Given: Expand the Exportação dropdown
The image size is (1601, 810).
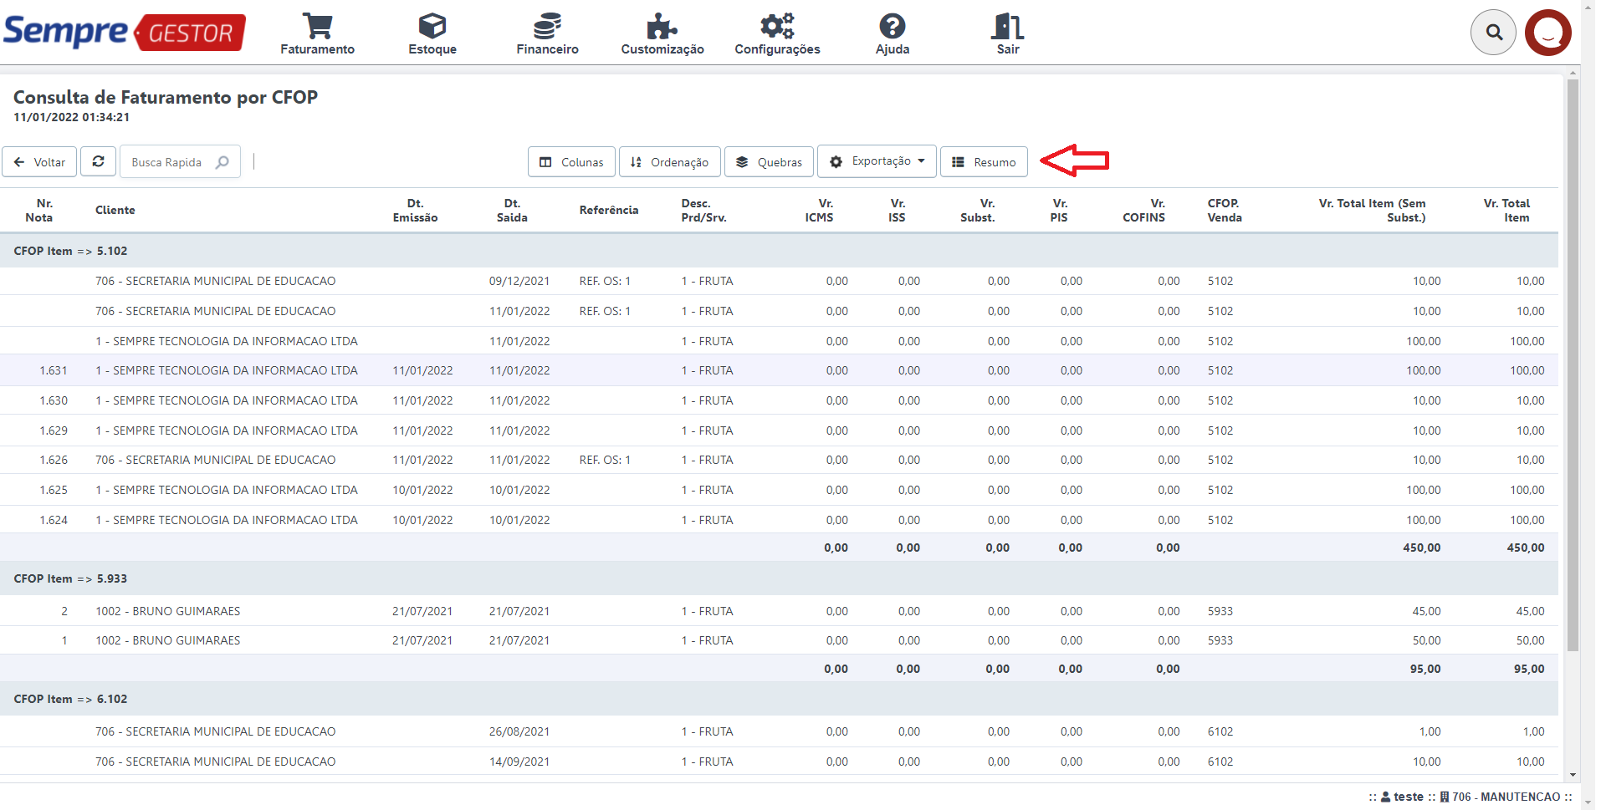Looking at the screenshot, I should point(877,161).
